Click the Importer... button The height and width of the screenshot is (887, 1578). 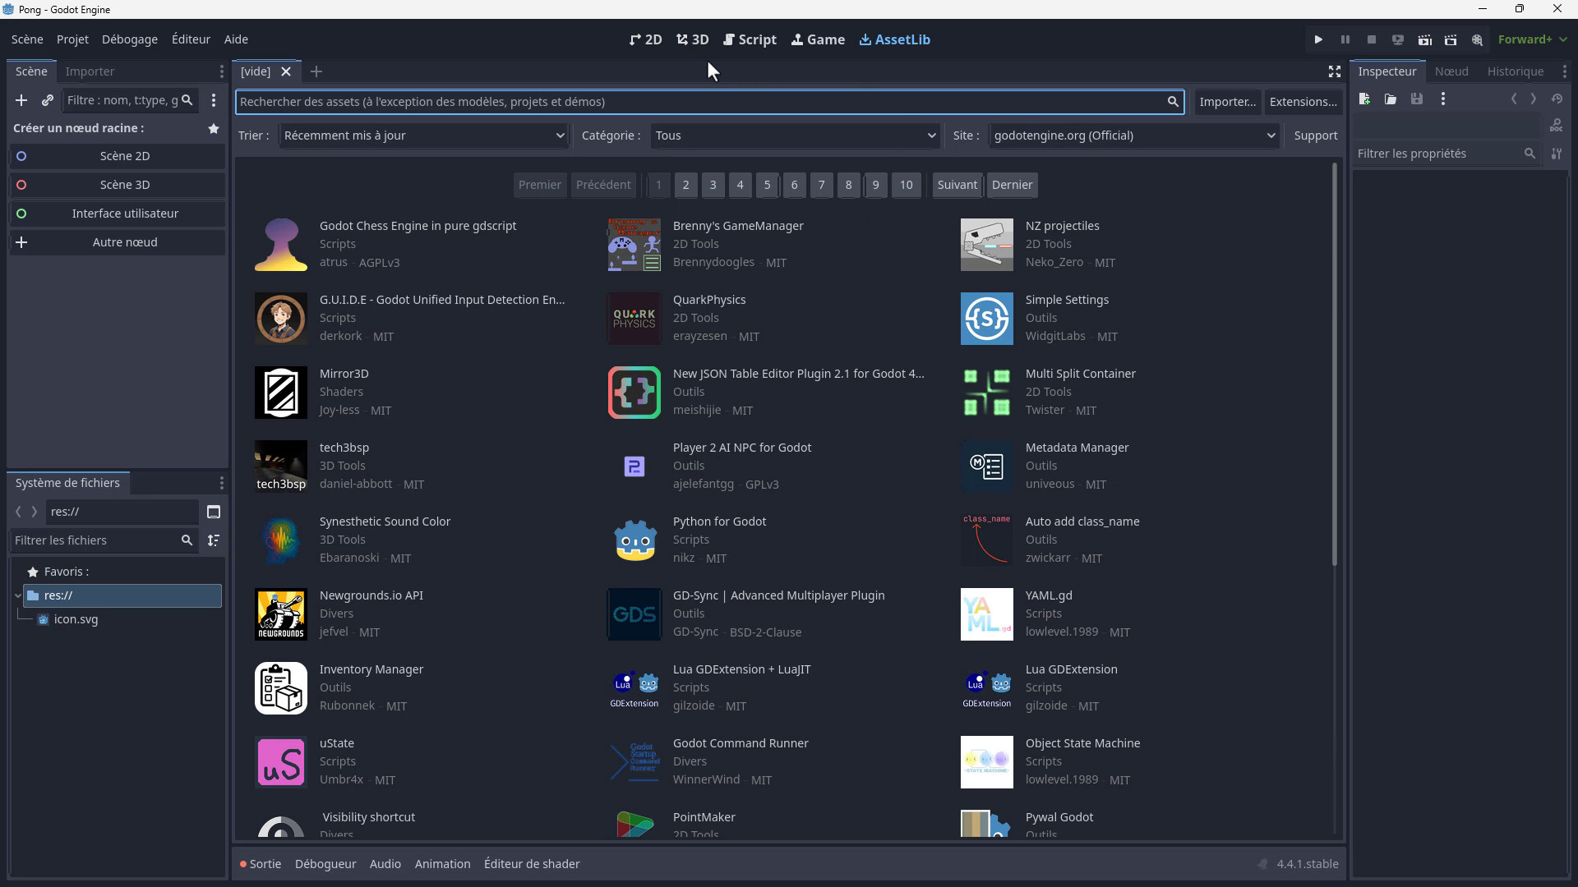[1227, 102]
